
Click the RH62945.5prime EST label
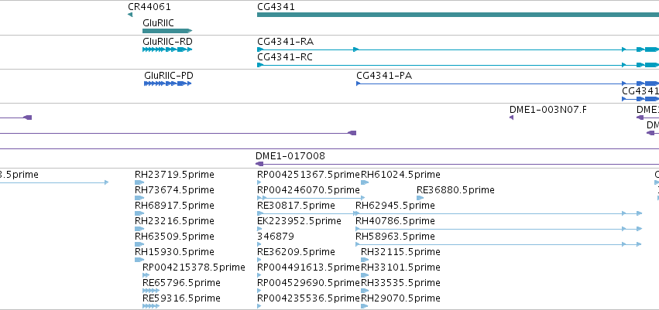[x=395, y=206]
